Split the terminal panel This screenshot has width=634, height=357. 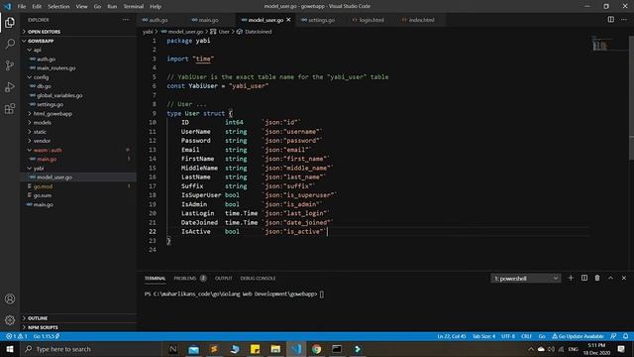click(584, 278)
